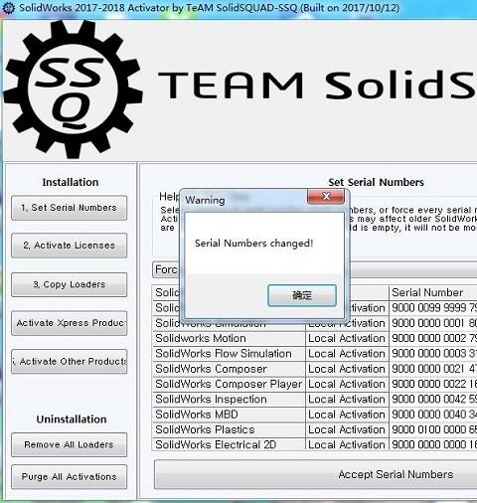Click Activate Xpress Products button
477x503 pixels.
coord(69,323)
